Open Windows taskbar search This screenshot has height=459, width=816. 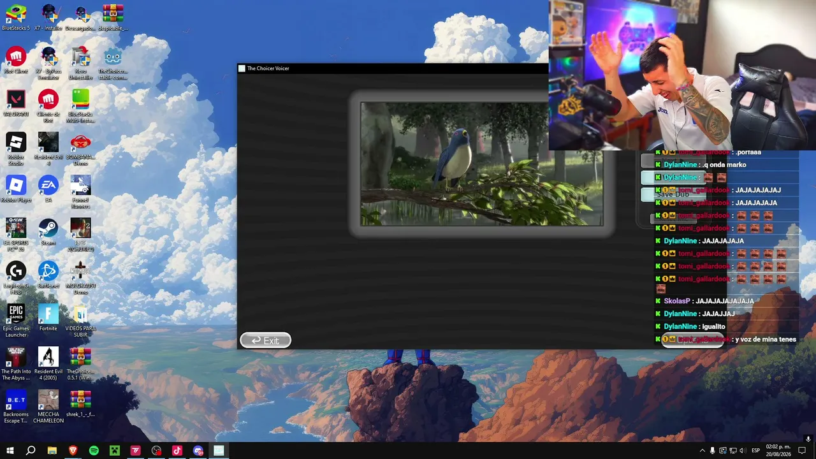pyautogui.click(x=31, y=451)
